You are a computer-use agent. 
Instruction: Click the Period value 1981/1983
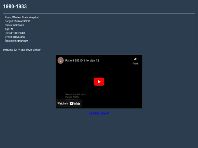[x=19, y=33]
